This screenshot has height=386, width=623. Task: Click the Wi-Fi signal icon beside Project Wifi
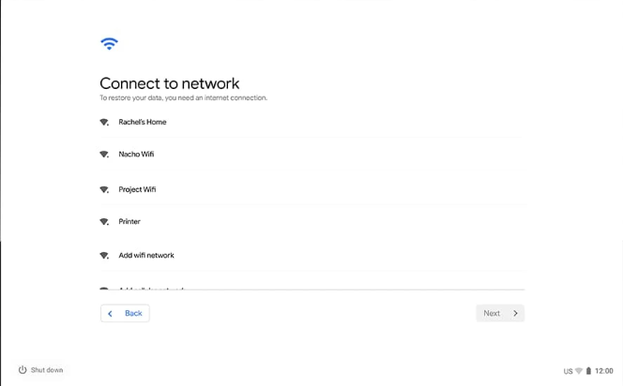[104, 189]
